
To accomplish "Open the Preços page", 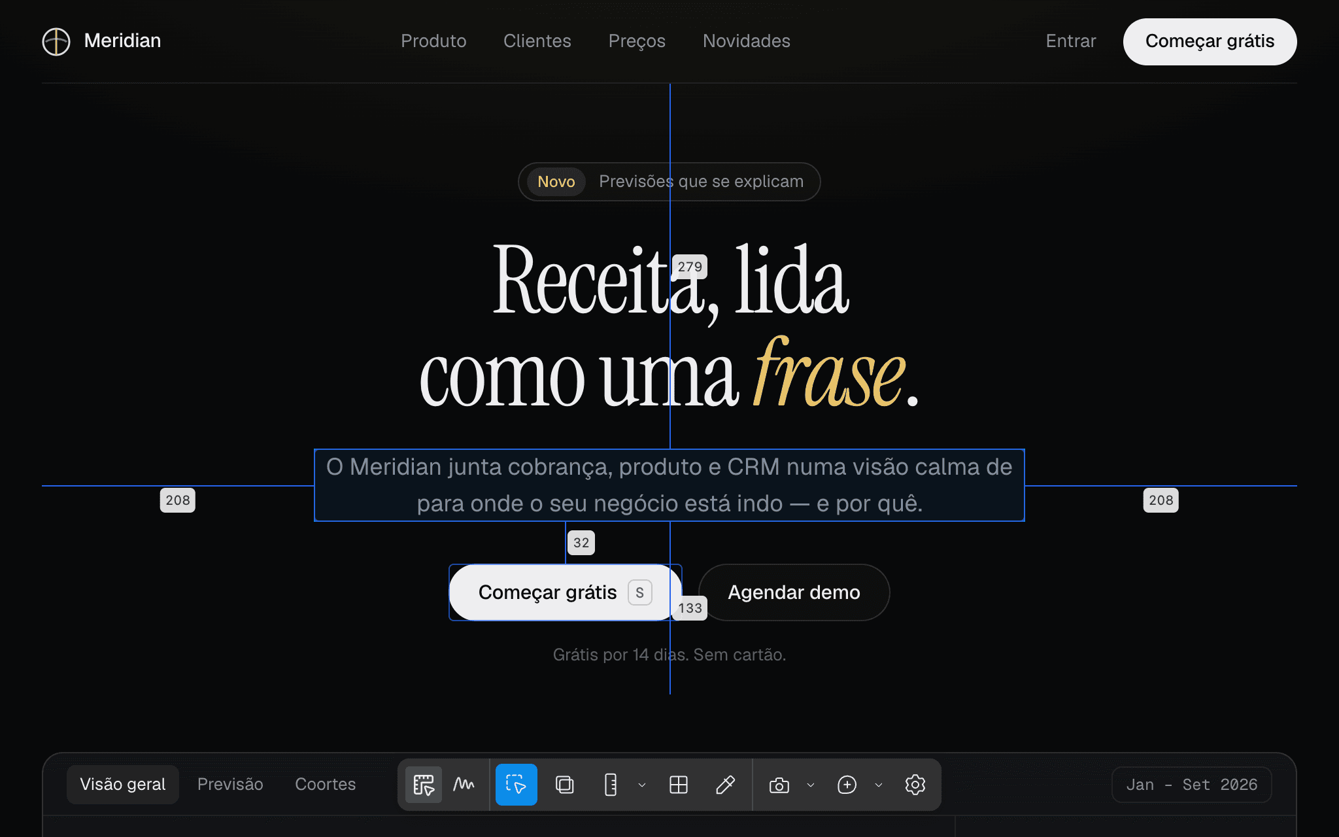I will (637, 41).
